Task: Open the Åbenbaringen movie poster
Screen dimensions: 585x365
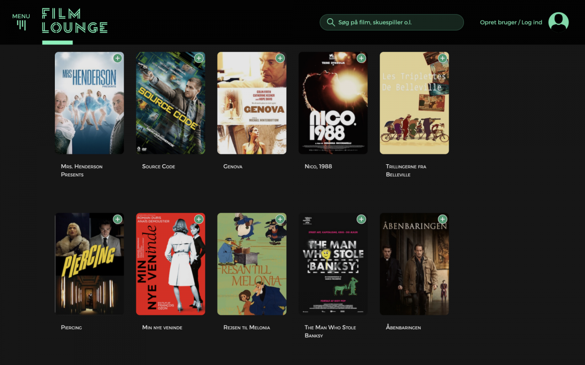Action: click(x=415, y=264)
